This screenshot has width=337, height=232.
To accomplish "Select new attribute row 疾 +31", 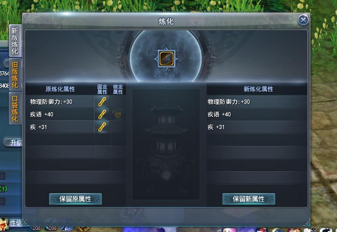I will [x=257, y=127].
